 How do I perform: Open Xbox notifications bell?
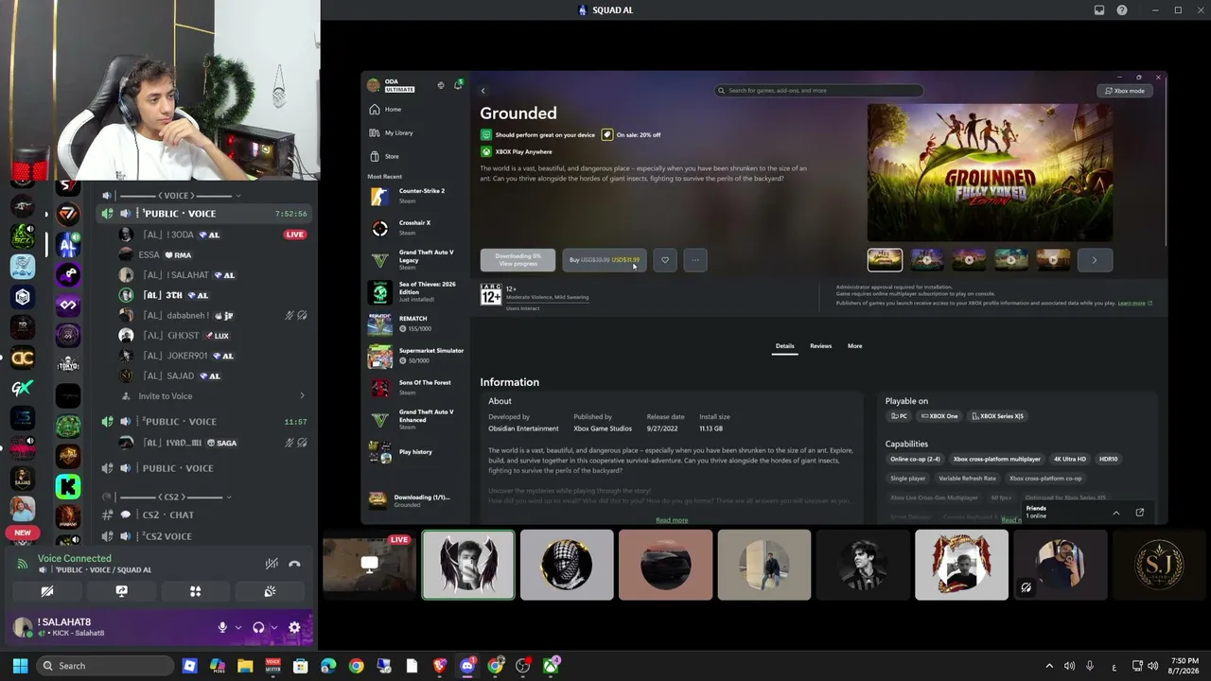tap(459, 85)
